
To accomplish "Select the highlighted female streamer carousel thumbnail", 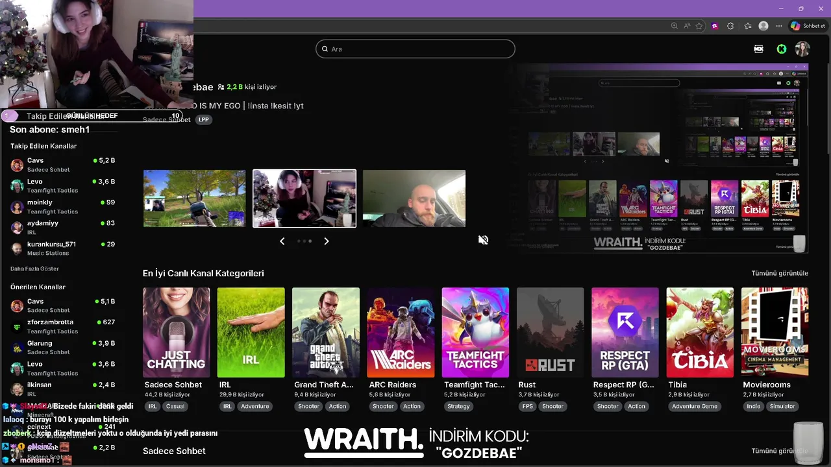I will (x=304, y=198).
